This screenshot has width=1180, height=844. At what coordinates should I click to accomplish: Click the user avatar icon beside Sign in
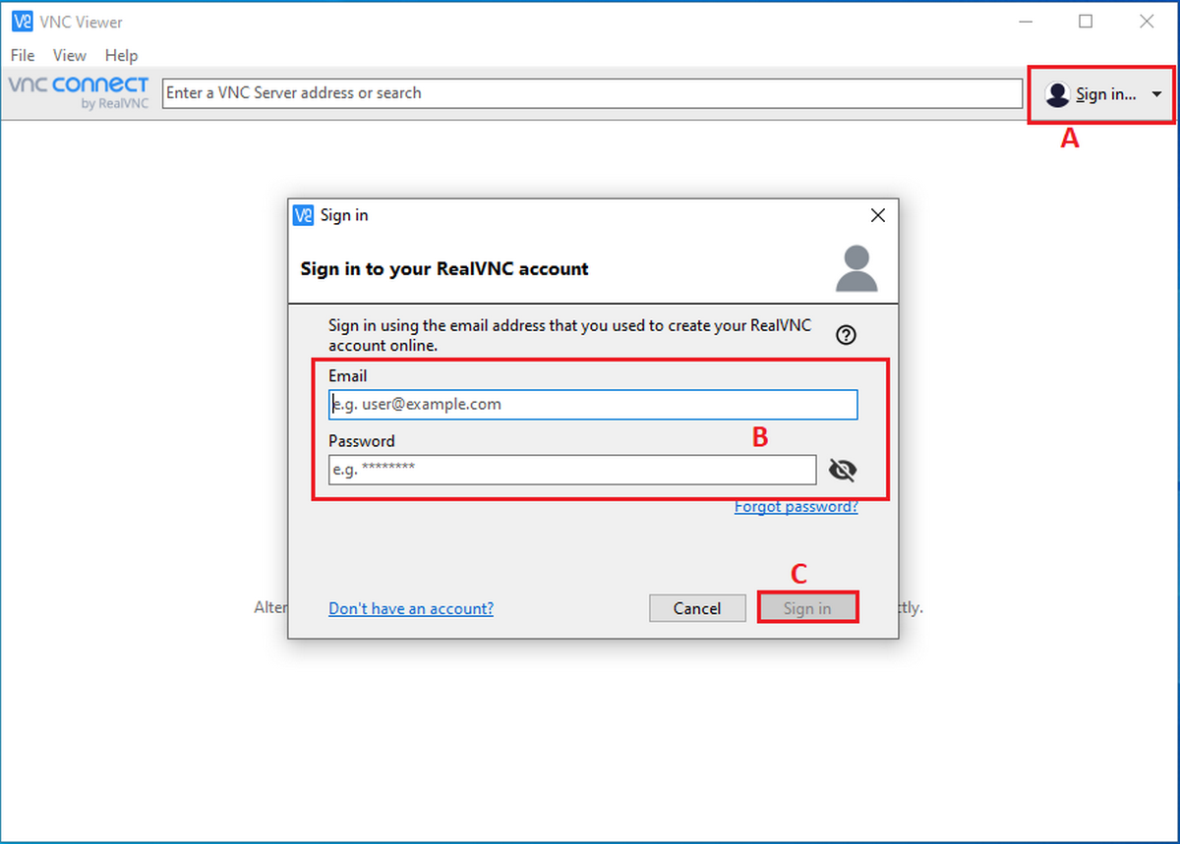(1057, 94)
